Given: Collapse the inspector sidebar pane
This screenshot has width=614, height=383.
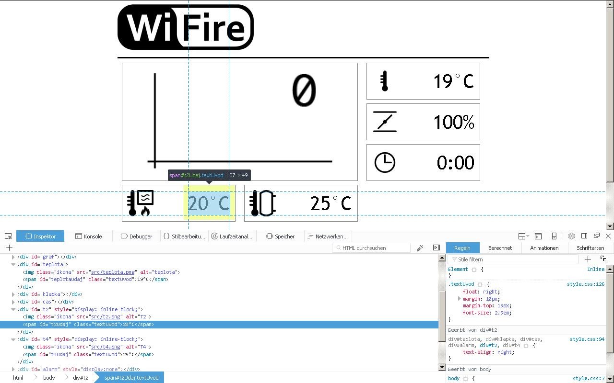Looking at the screenshot, I should [436, 248].
